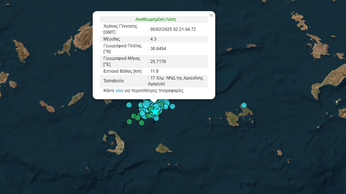
Task: Select the isolated cyan marker far east of the cluster
Action: (244, 105)
